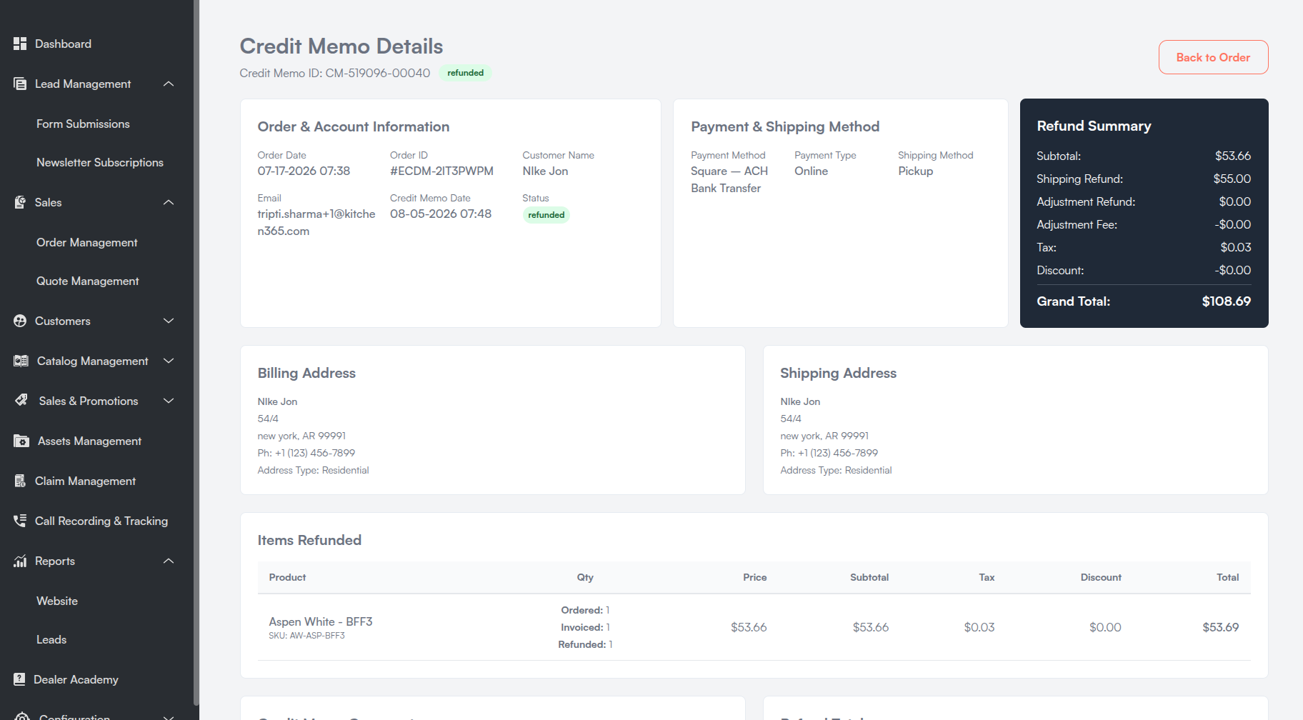The height and width of the screenshot is (720, 1303).
Task: Click the Credit Memo ID CM-519096-00040 text
Action: [x=335, y=73]
